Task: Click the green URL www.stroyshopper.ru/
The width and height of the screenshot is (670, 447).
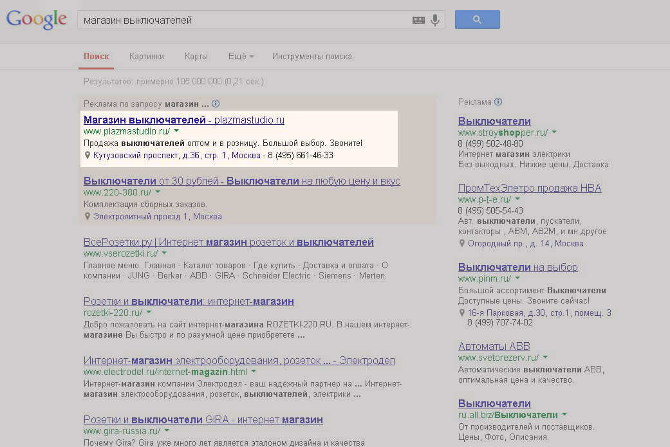Action: pos(503,132)
